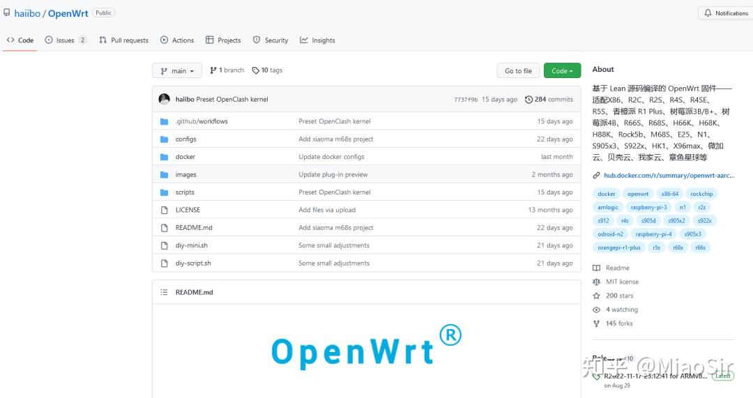
Task: Expand the green Code dropdown
Action: point(563,70)
